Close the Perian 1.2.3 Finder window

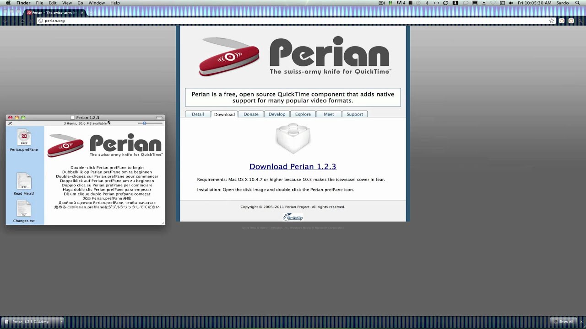pyautogui.click(x=10, y=117)
